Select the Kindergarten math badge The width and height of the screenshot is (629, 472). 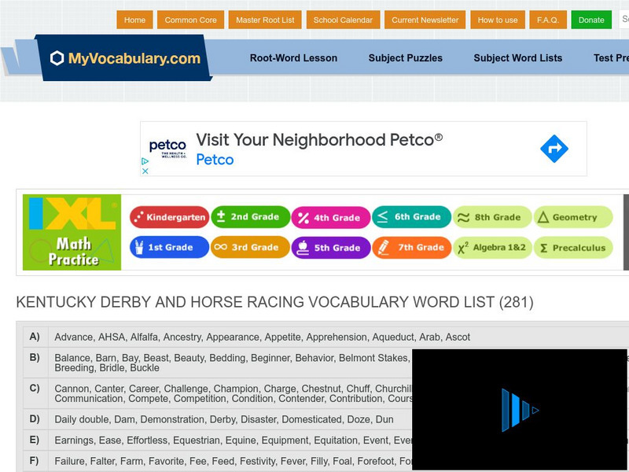(x=169, y=217)
